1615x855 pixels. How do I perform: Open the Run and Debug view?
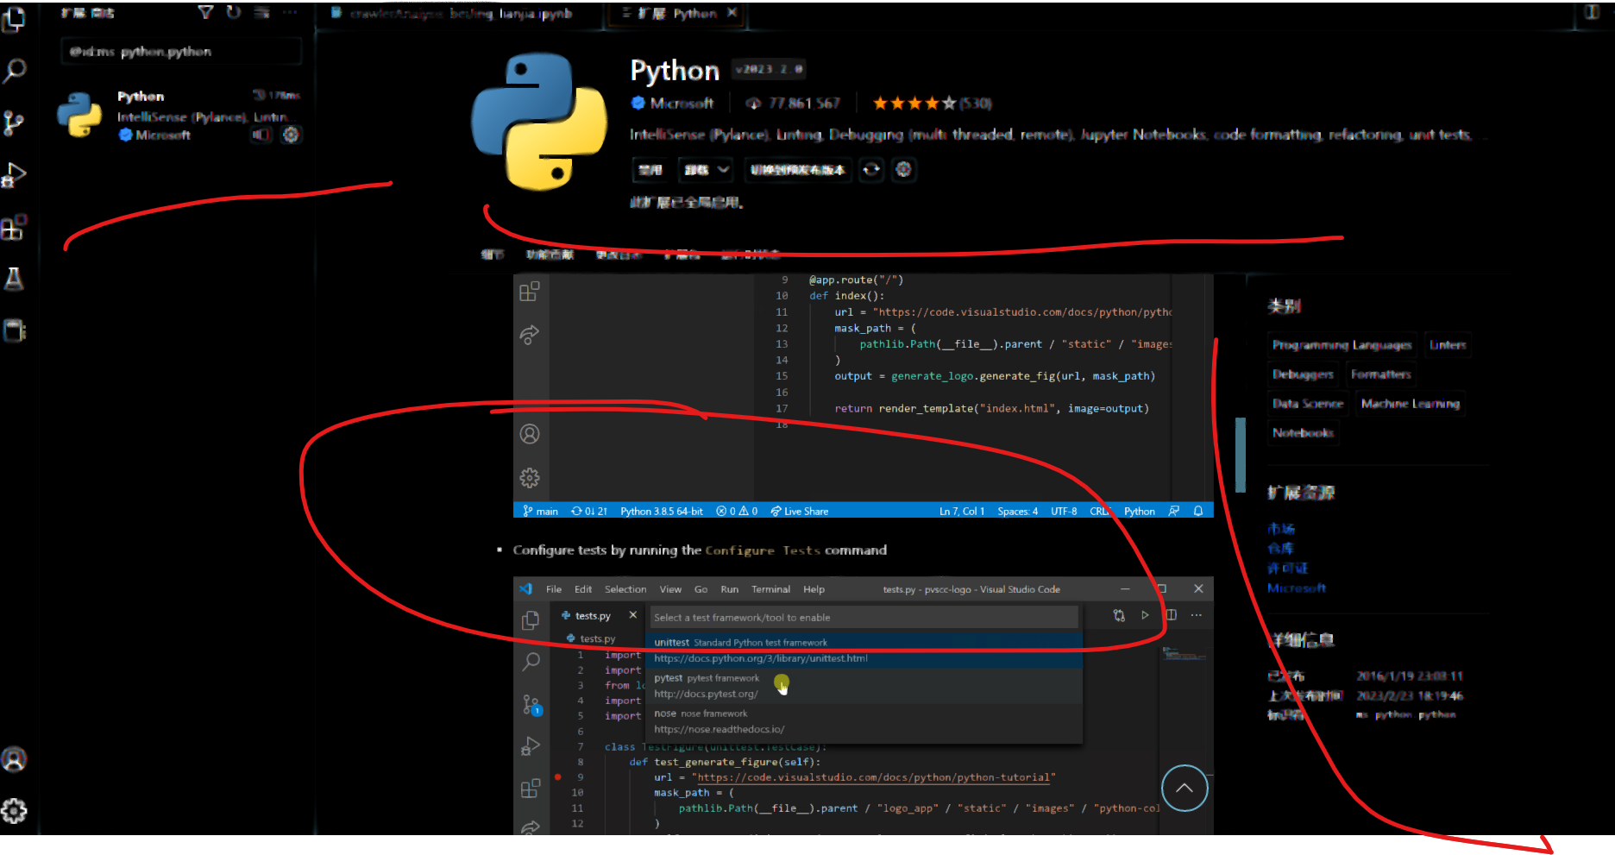pyautogui.click(x=14, y=174)
